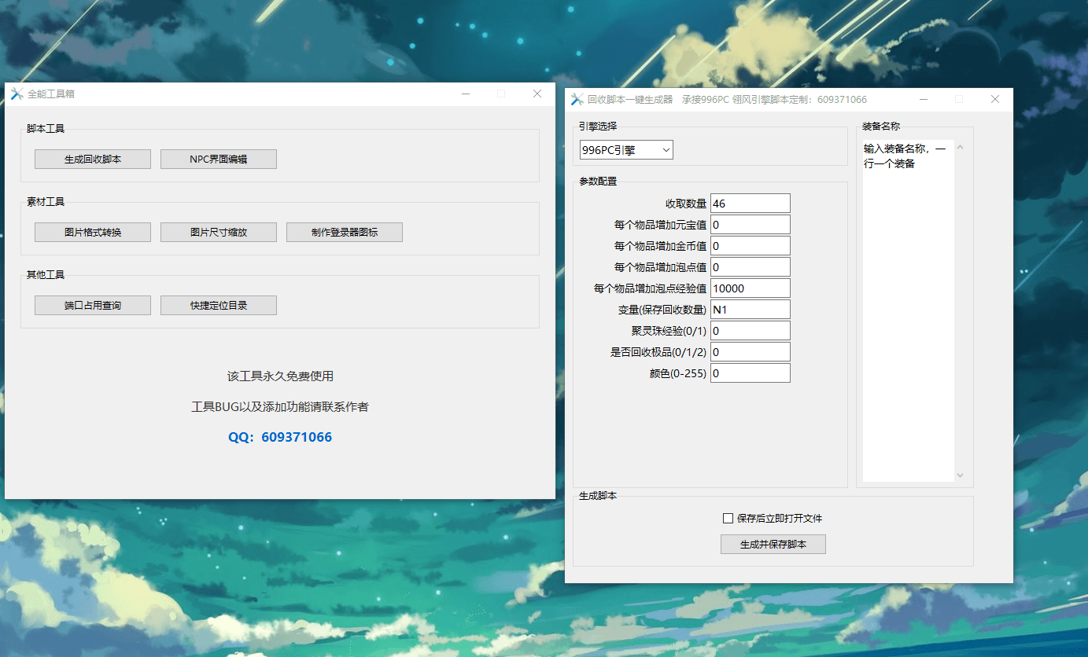Viewport: 1088px width, 657px height.
Task: Click the 制作登录器图标 button
Action: 345,232
